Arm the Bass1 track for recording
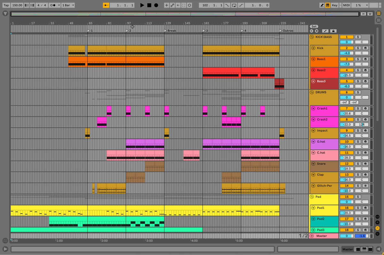 click(365, 59)
